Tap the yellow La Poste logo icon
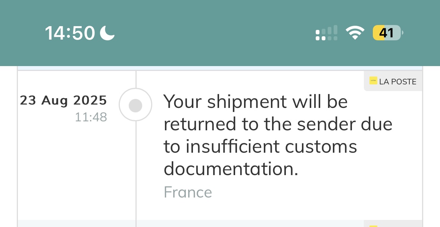This screenshot has height=227, width=440. (x=373, y=81)
